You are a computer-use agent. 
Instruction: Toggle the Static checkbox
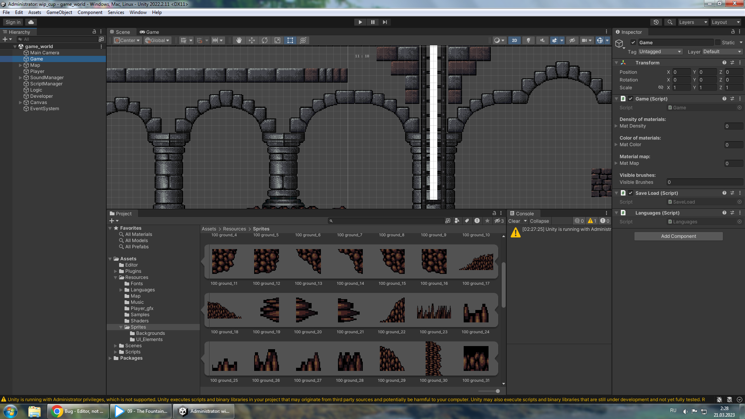click(718, 43)
